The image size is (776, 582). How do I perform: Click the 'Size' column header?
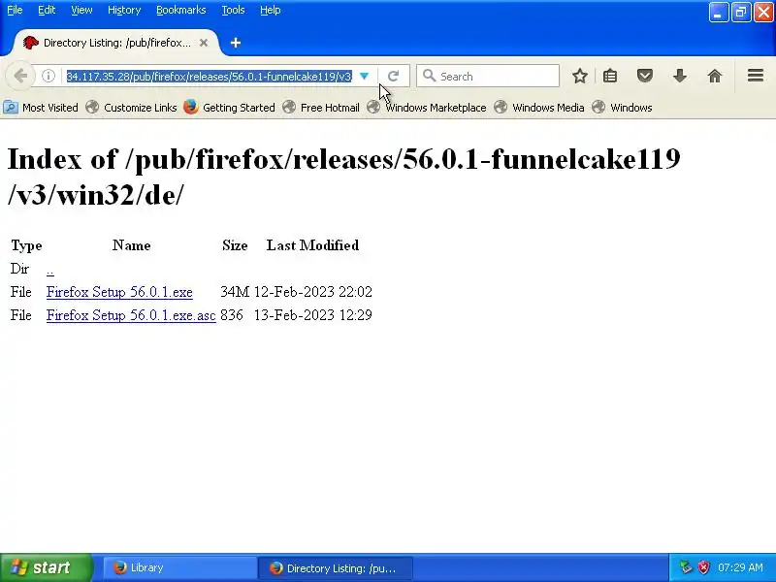tap(235, 245)
